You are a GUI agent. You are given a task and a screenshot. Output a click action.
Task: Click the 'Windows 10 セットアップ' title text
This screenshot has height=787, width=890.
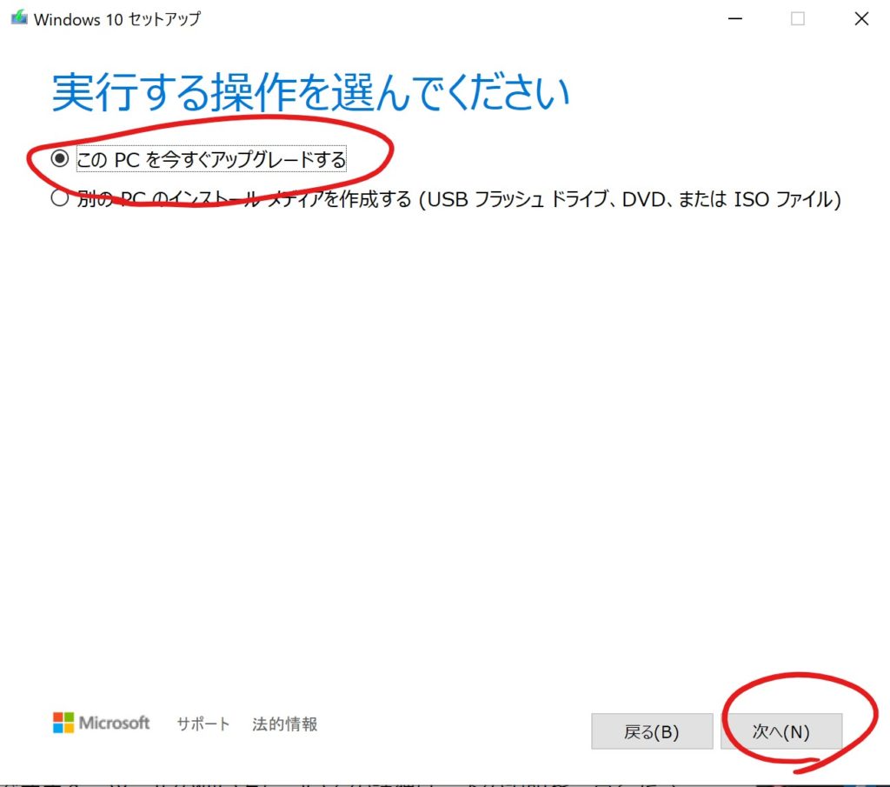pyautogui.click(x=117, y=19)
